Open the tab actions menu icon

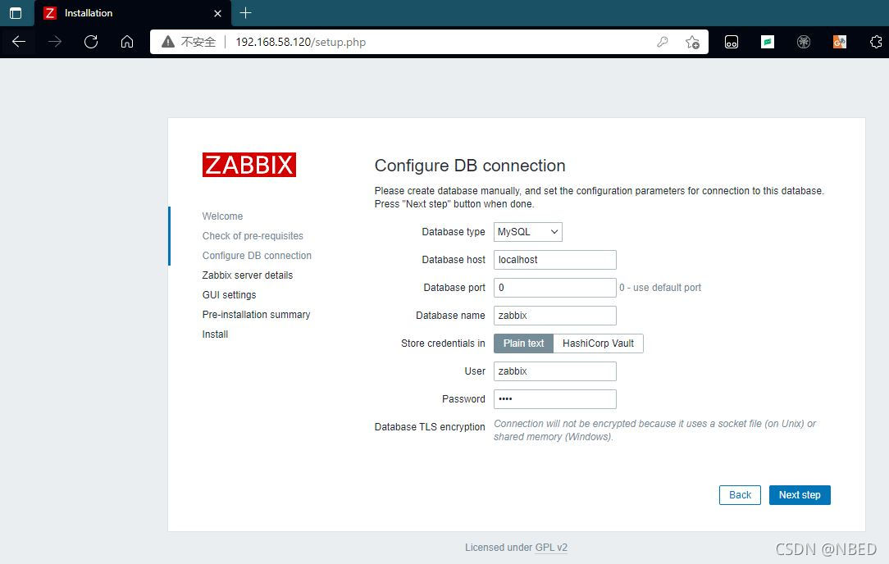click(16, 13)
